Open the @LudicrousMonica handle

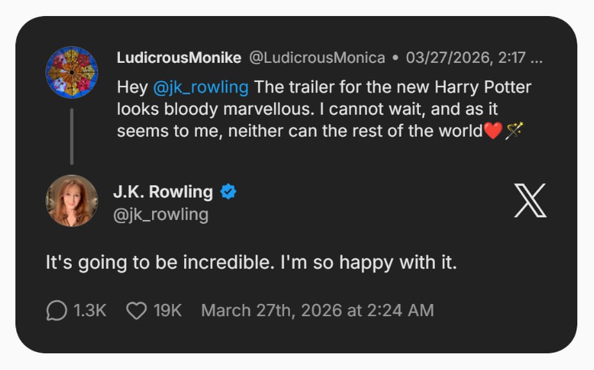click(x=317, y=58)
